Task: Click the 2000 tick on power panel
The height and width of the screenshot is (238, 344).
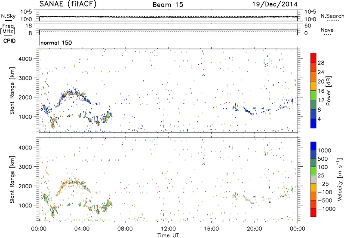Action: pos(25,97)
